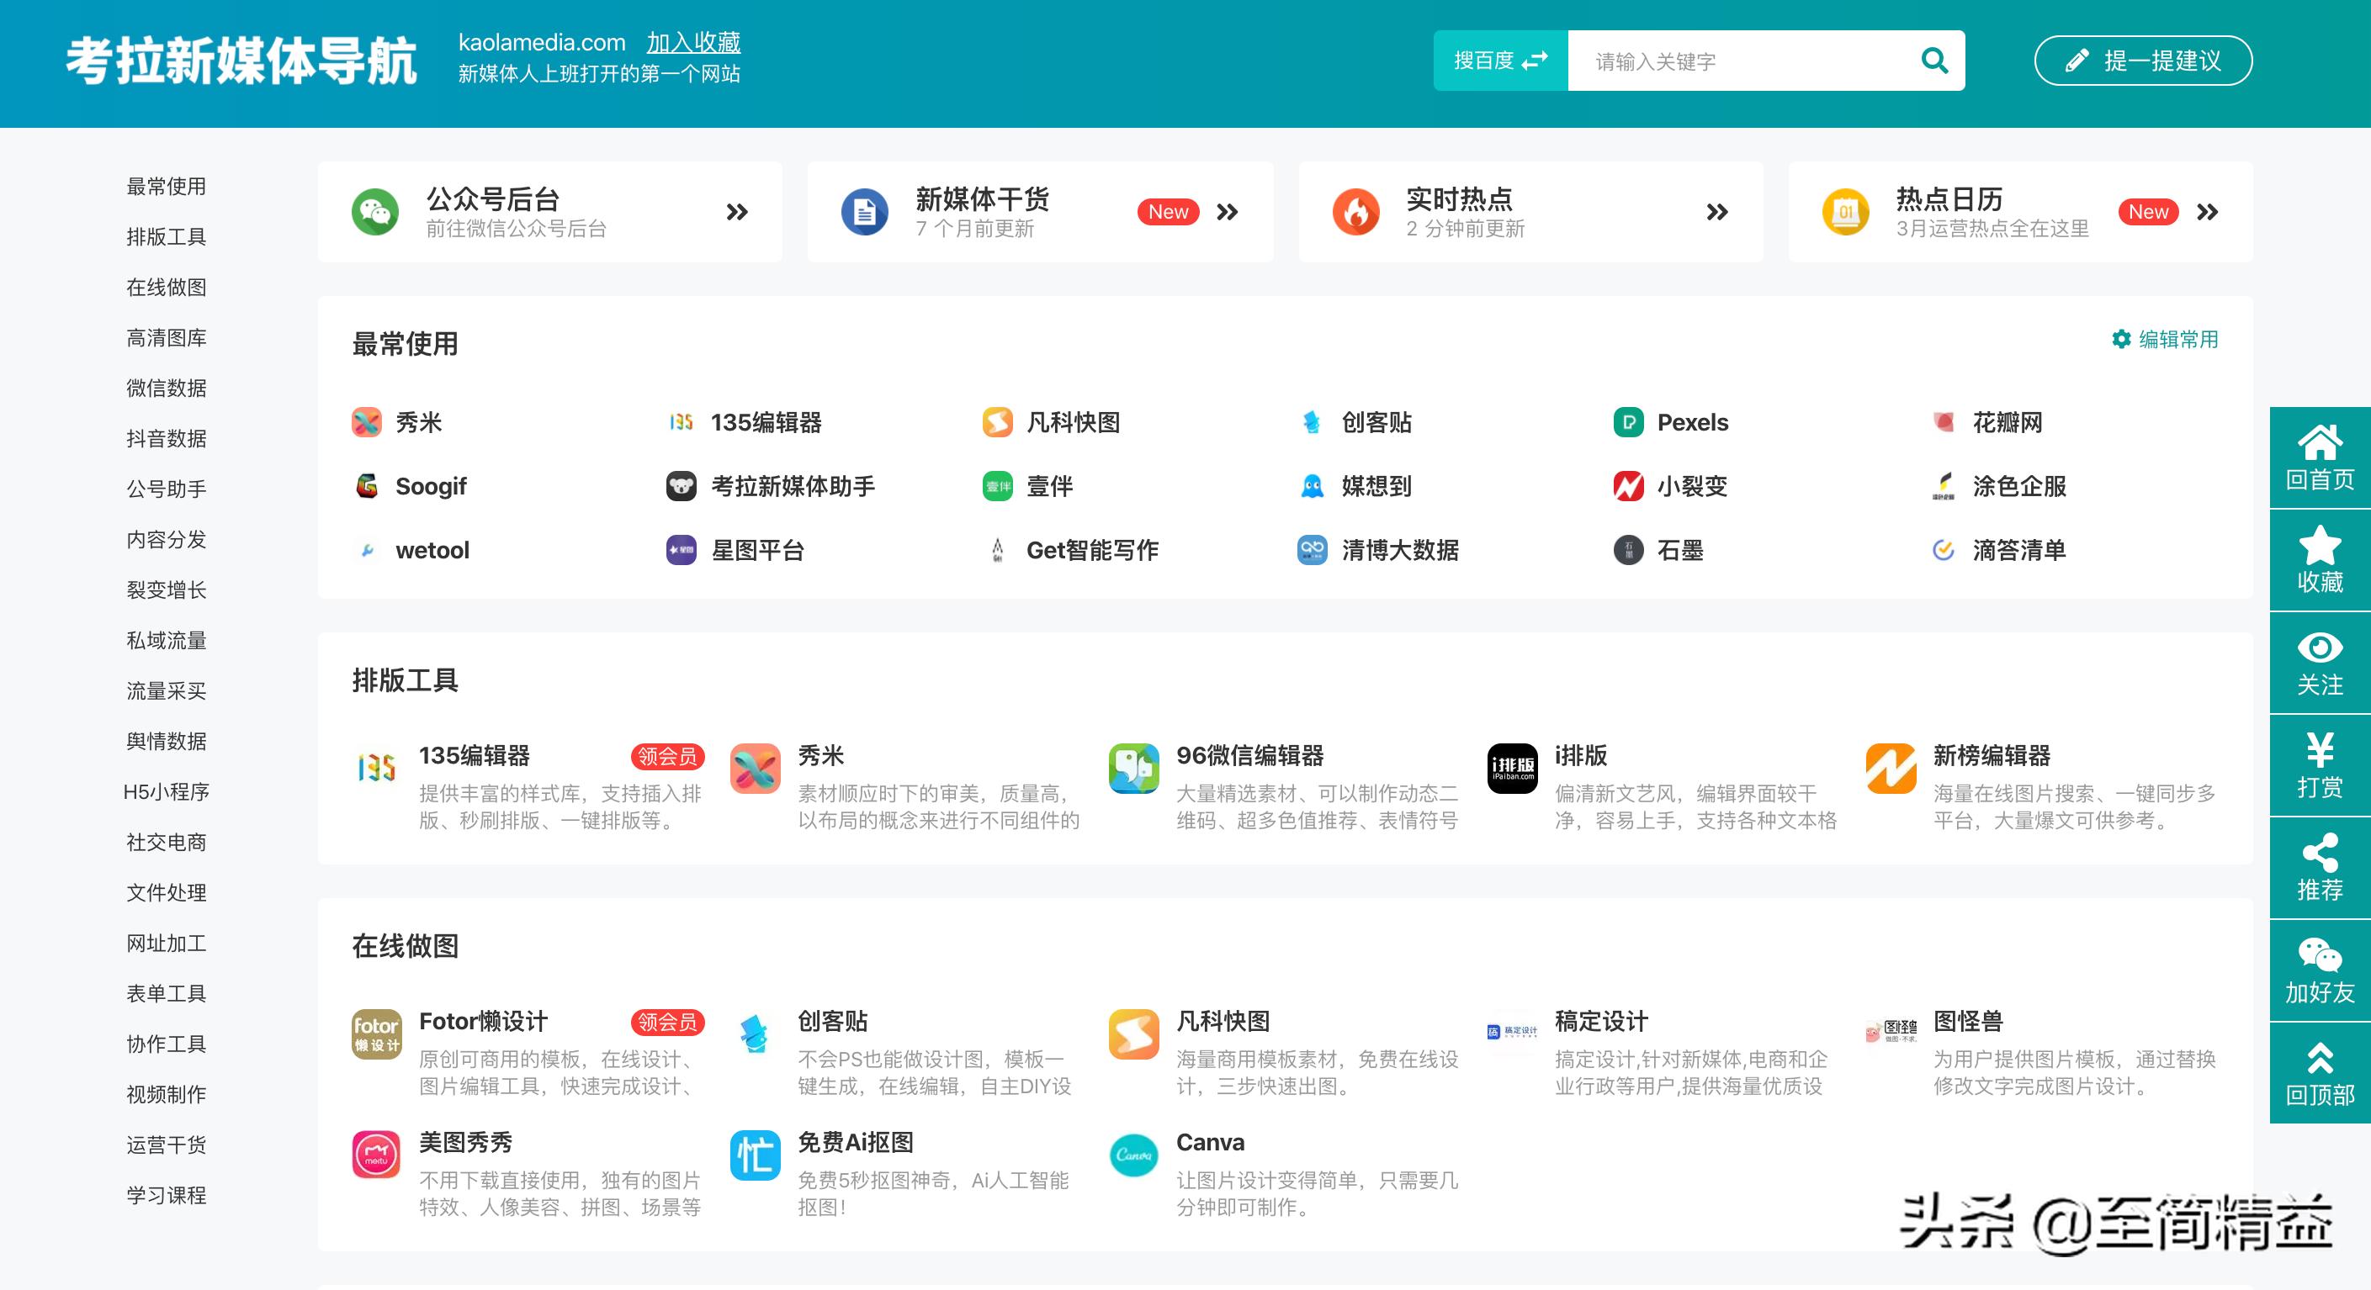This screenshot has height=1290, width=2371.
Task: Select 排版工具 in left navigation
Action: [166, 237]
